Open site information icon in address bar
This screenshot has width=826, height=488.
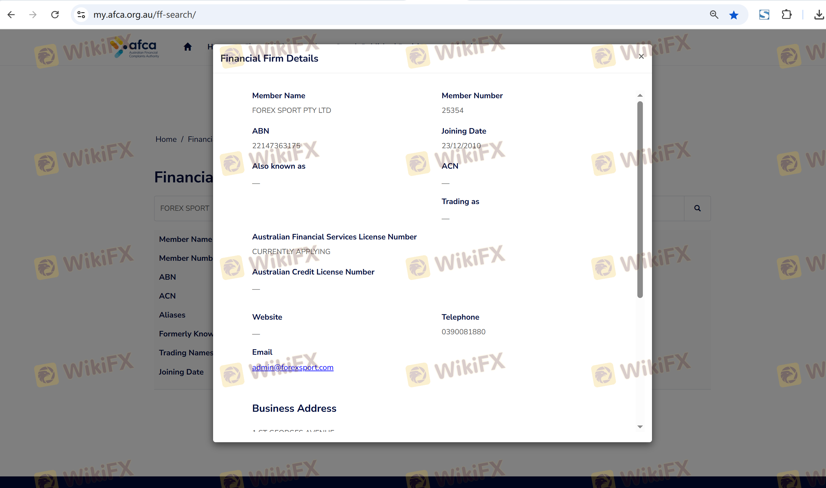point(81,14)
